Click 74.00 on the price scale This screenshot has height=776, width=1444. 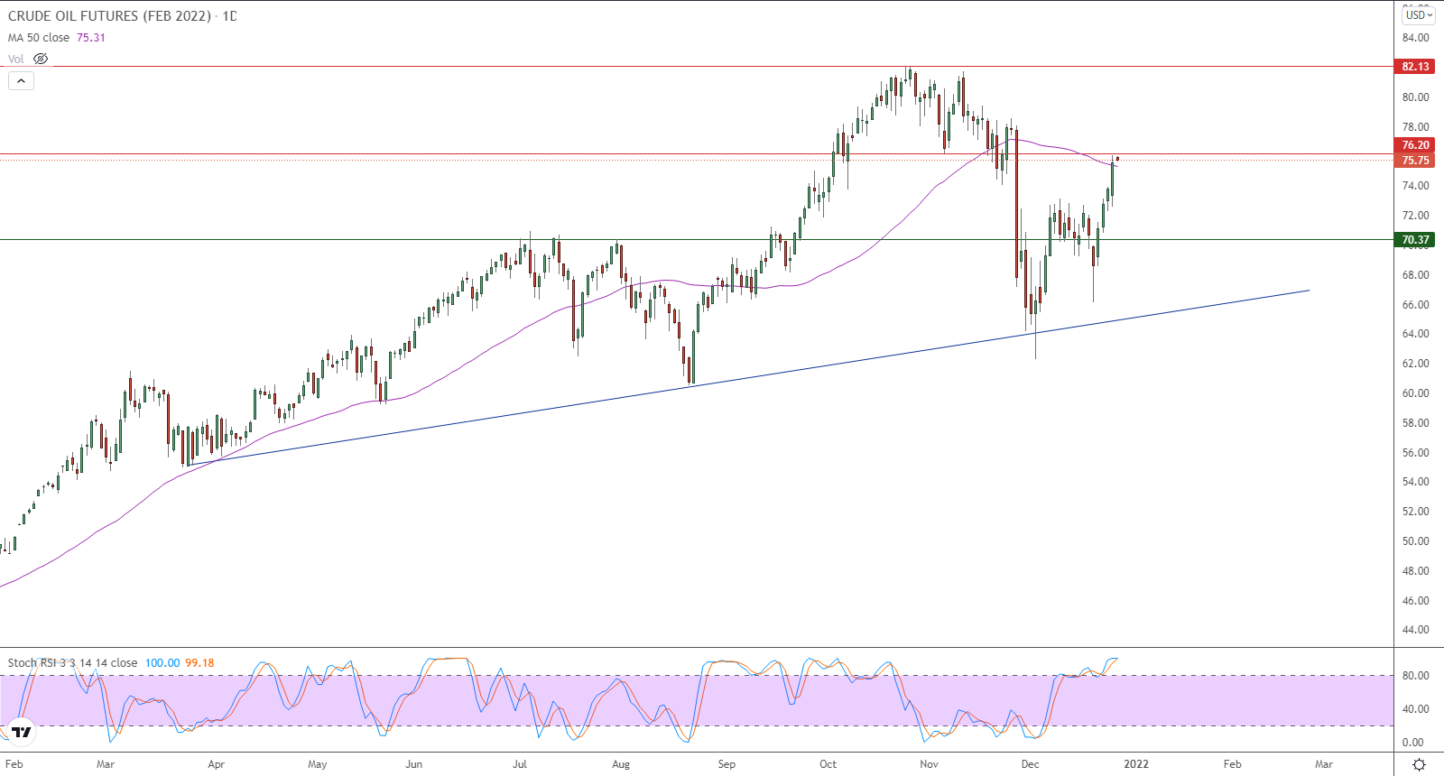(x=1415, y=186)
